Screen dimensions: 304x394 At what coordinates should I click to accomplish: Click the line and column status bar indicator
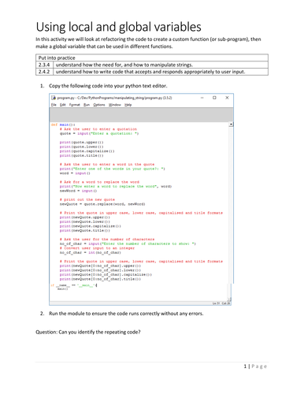pyautogui.click(x=221, y=303)
